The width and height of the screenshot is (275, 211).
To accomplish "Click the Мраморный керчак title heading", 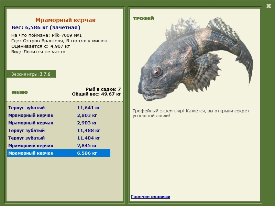I will pos(65,20).
